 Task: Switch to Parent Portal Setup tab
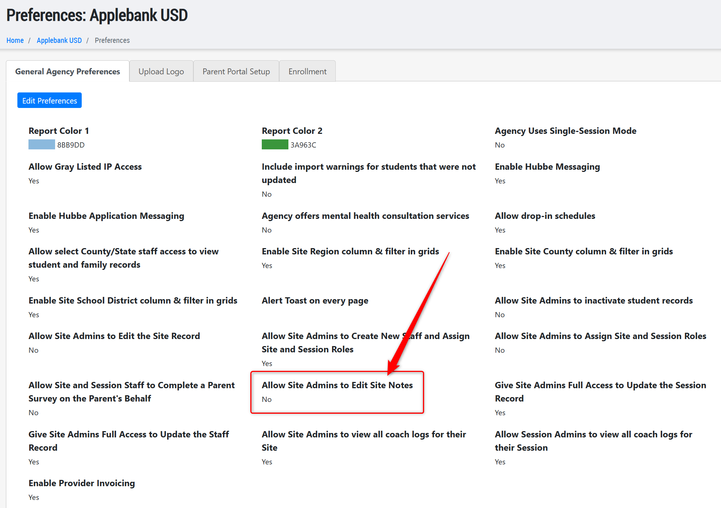pos(236,71)
